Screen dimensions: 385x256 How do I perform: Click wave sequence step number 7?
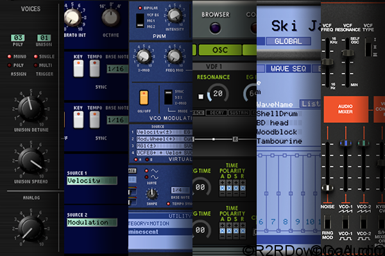click(273, 221)
